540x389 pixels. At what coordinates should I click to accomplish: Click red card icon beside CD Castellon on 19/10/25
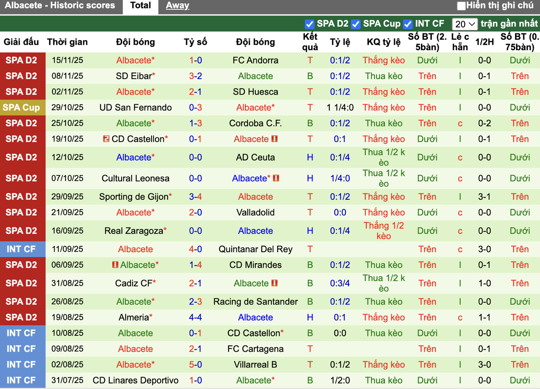coord(106,139)
